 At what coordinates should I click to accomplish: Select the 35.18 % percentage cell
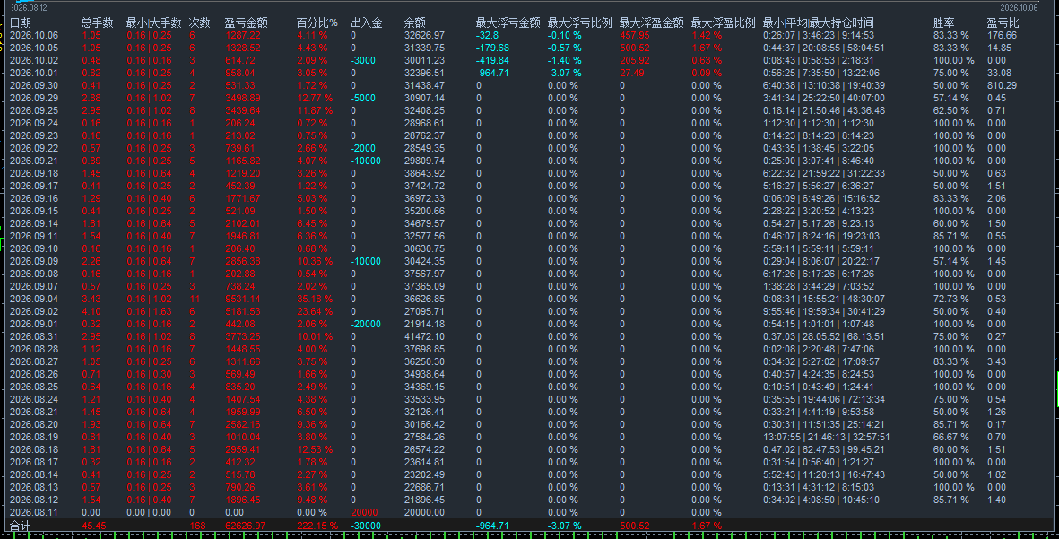point(315,300)
